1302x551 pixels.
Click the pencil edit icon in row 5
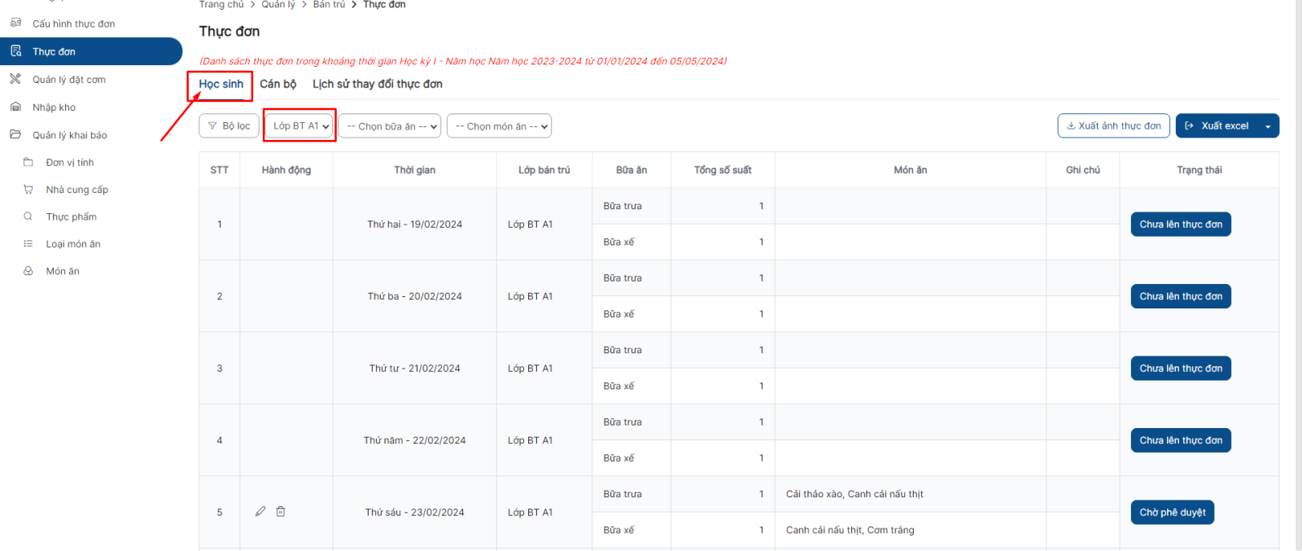pyautogui.click(x=260, y=511)
